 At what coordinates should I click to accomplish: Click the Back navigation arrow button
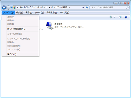click(4, 8)
